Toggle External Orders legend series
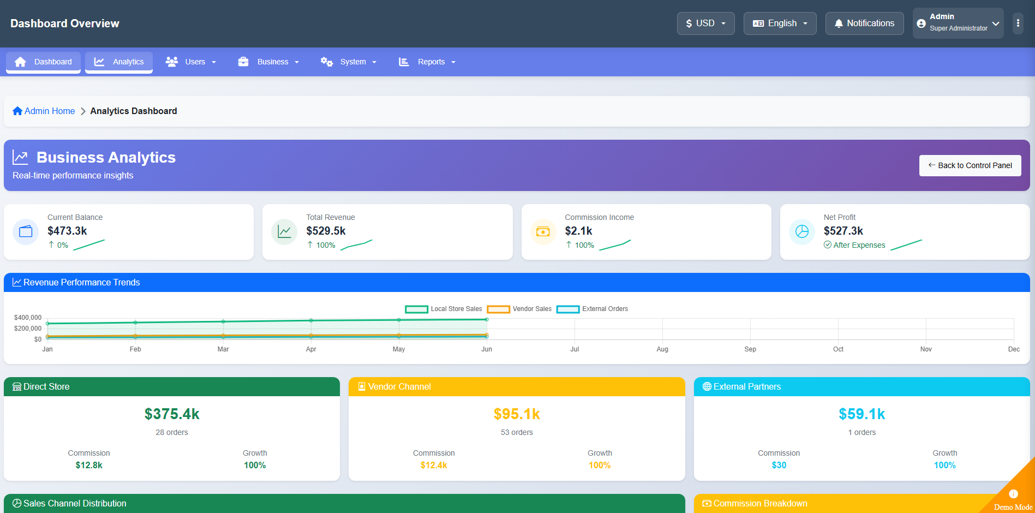This screenshot has width=1035, height=513. [x=592, y=309]
